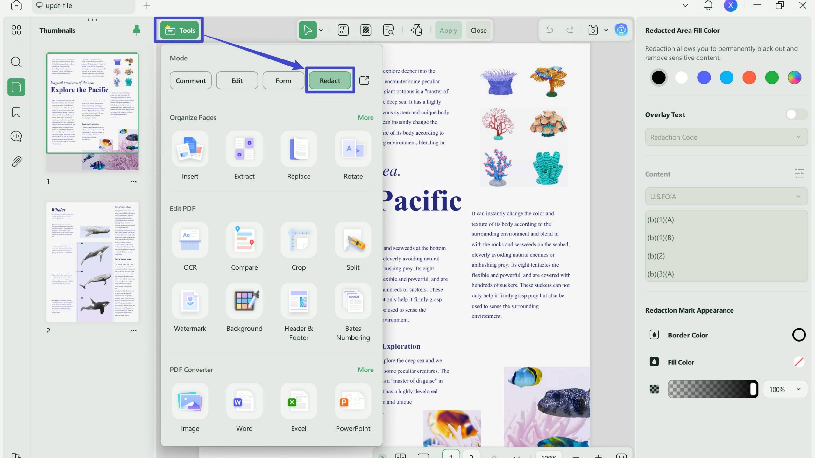
Task: Switch to Redact mode
Action: click(x=330, y=80)
